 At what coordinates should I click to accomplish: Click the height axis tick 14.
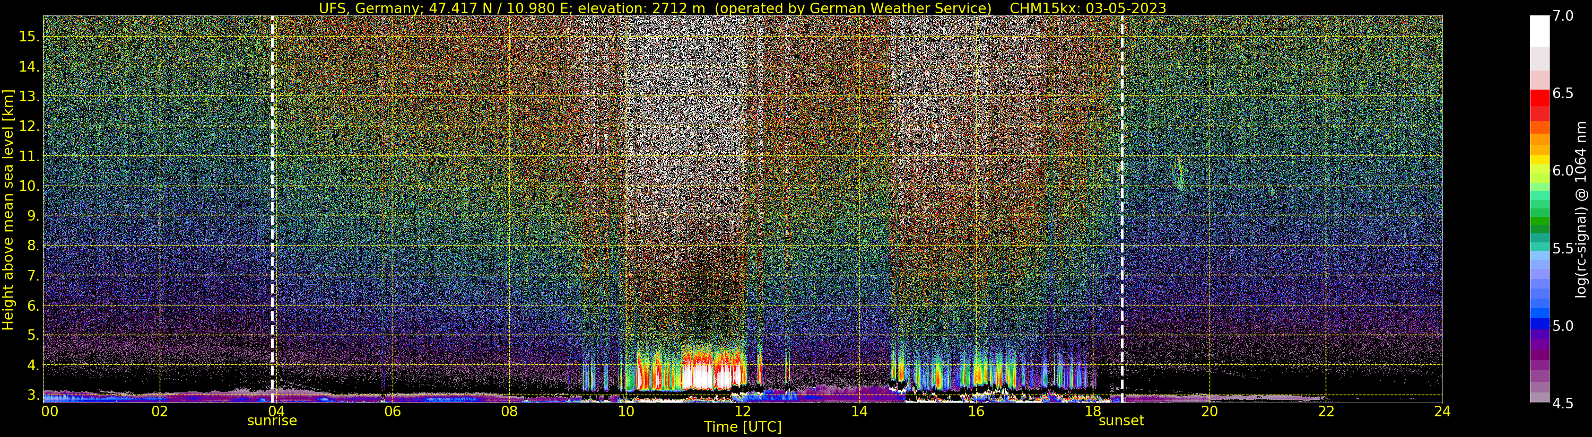[29, 67]
